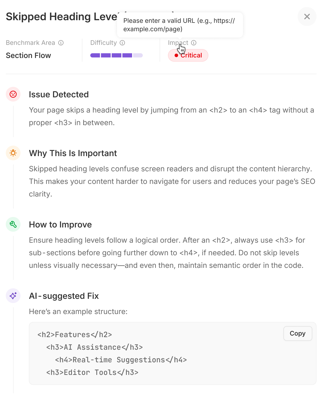The height and width of the screenshot is (398, 327).
Task: Click the red dot inside the Critical badge
Action: point(176,55)
